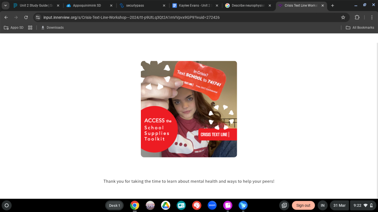Switch to the Describe neurophysiol Google tab

[248, 6]
